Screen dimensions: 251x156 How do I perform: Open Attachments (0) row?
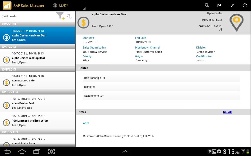click(161, 96)
